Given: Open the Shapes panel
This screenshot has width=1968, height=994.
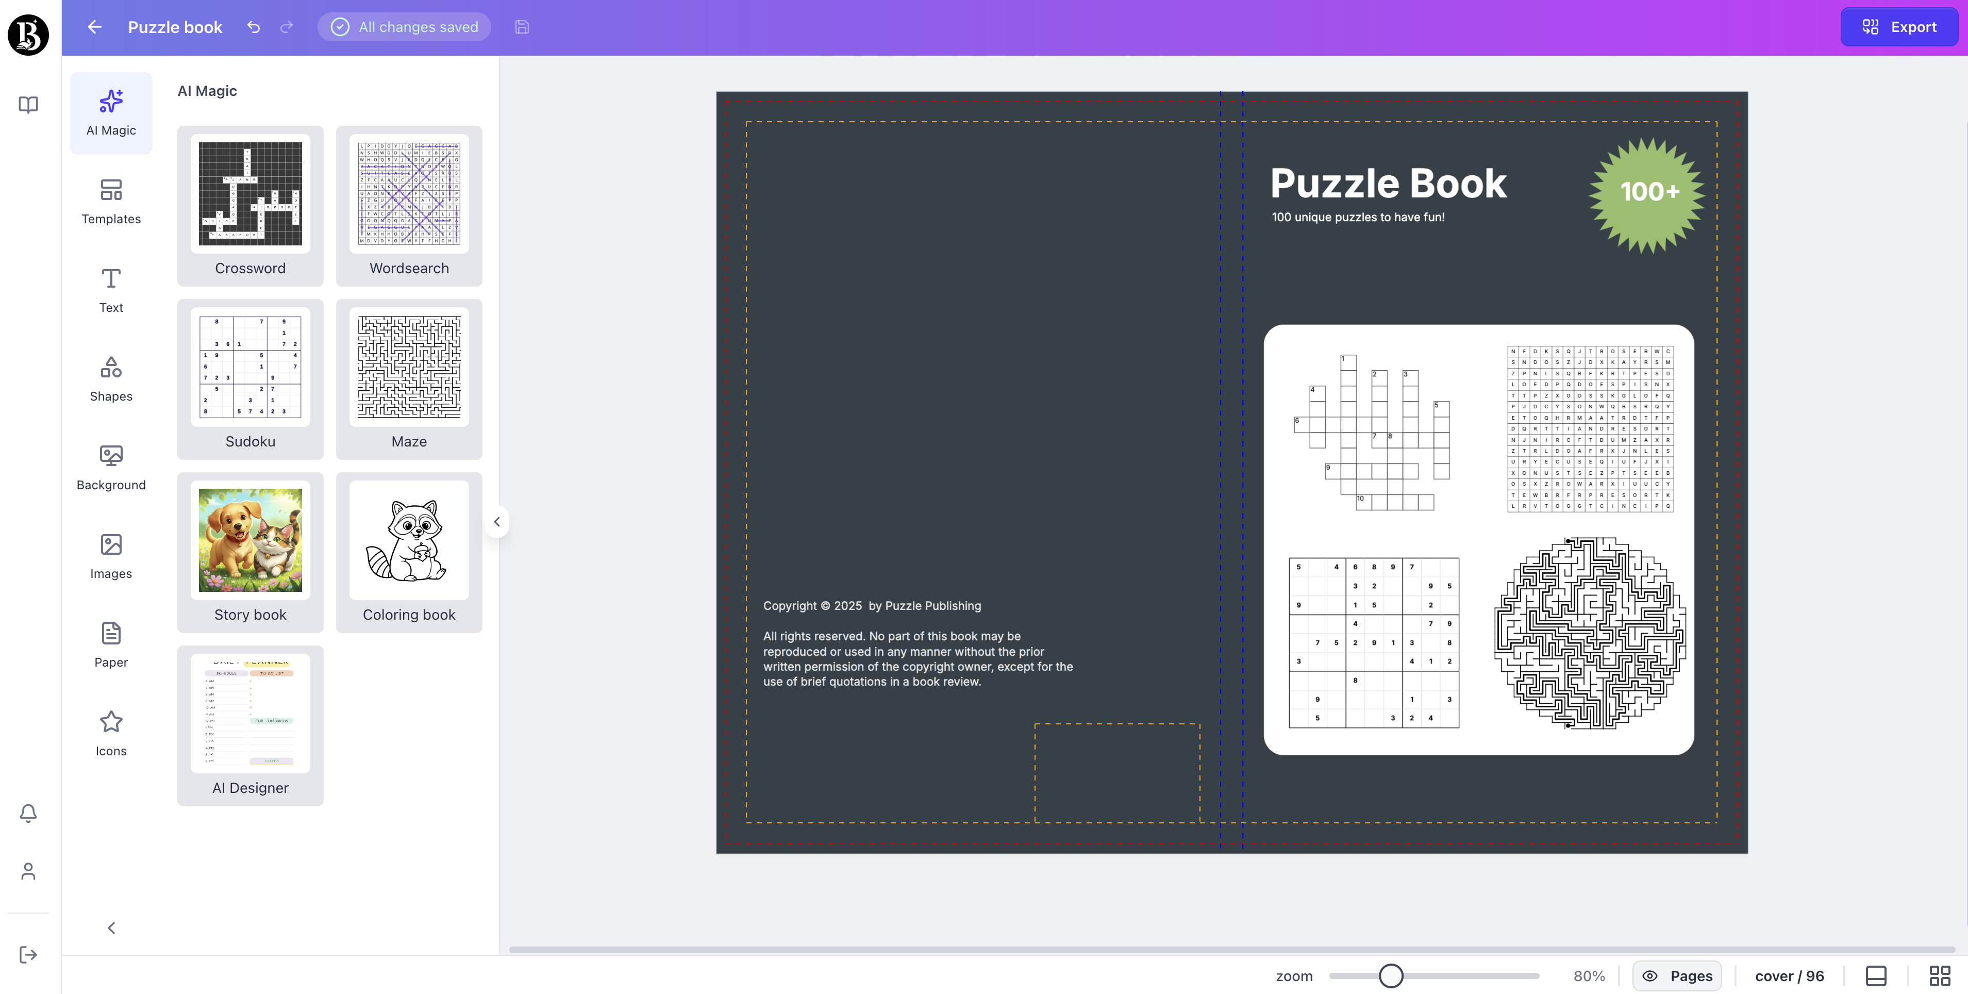Looking at the screenshot, I should [111, 377].
